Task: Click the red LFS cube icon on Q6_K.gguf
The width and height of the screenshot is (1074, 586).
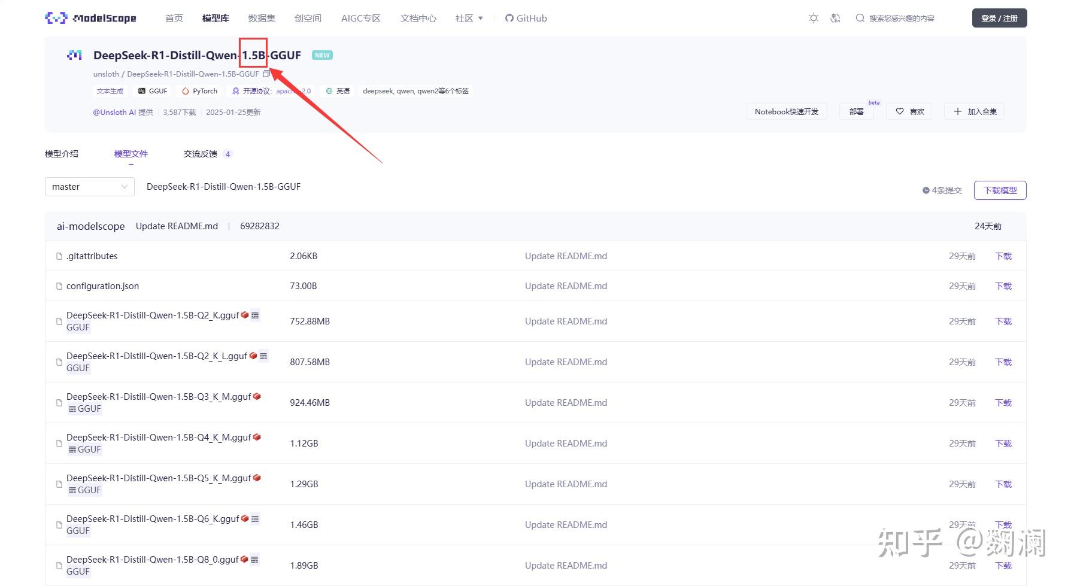Action: pos(245,518)
